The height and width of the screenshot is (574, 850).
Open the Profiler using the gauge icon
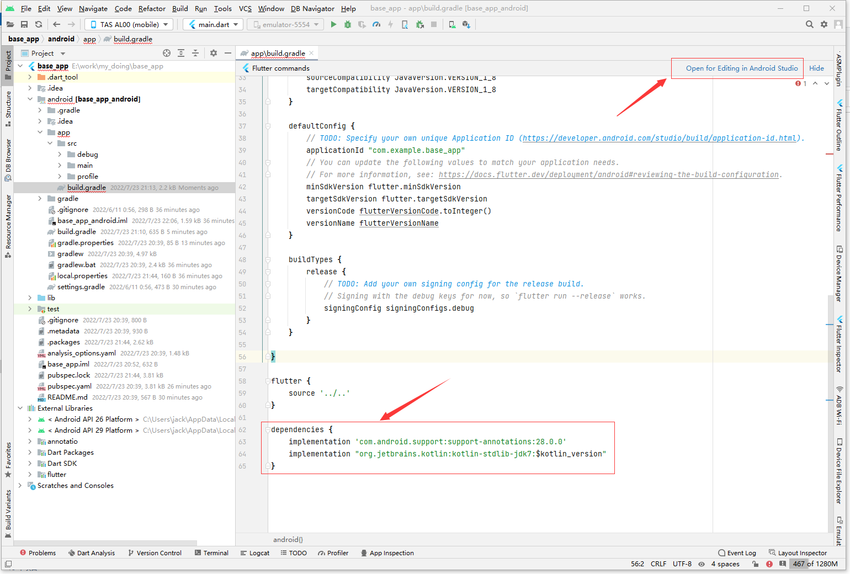[376, 24]
